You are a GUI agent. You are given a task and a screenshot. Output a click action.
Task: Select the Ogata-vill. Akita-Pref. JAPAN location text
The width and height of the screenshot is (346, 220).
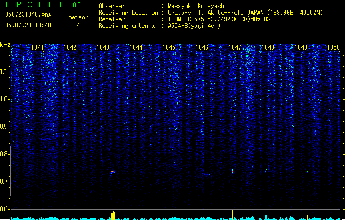(x=245, y=13)
